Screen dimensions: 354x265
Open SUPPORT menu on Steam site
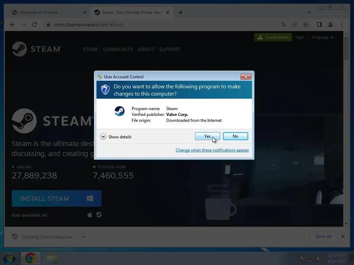170,49
